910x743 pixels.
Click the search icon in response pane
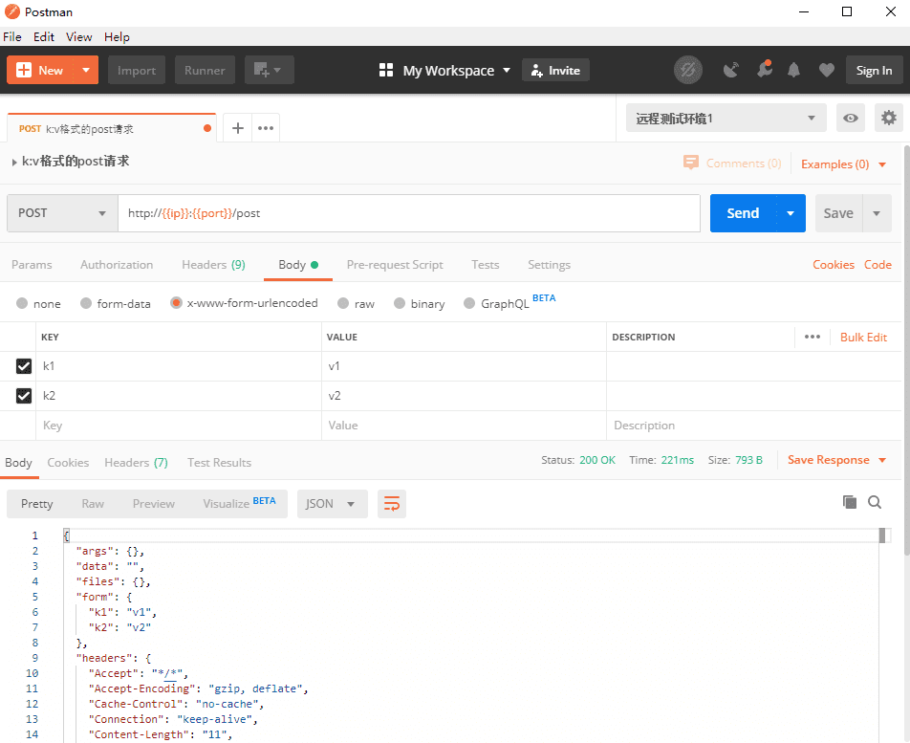point(875,502)
